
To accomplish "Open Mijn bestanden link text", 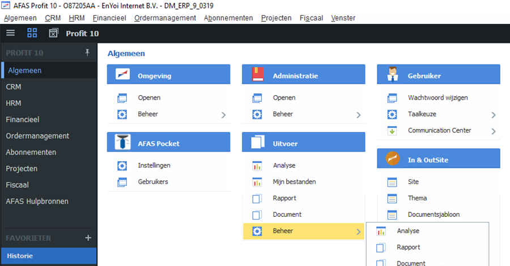I will (294, 182).
